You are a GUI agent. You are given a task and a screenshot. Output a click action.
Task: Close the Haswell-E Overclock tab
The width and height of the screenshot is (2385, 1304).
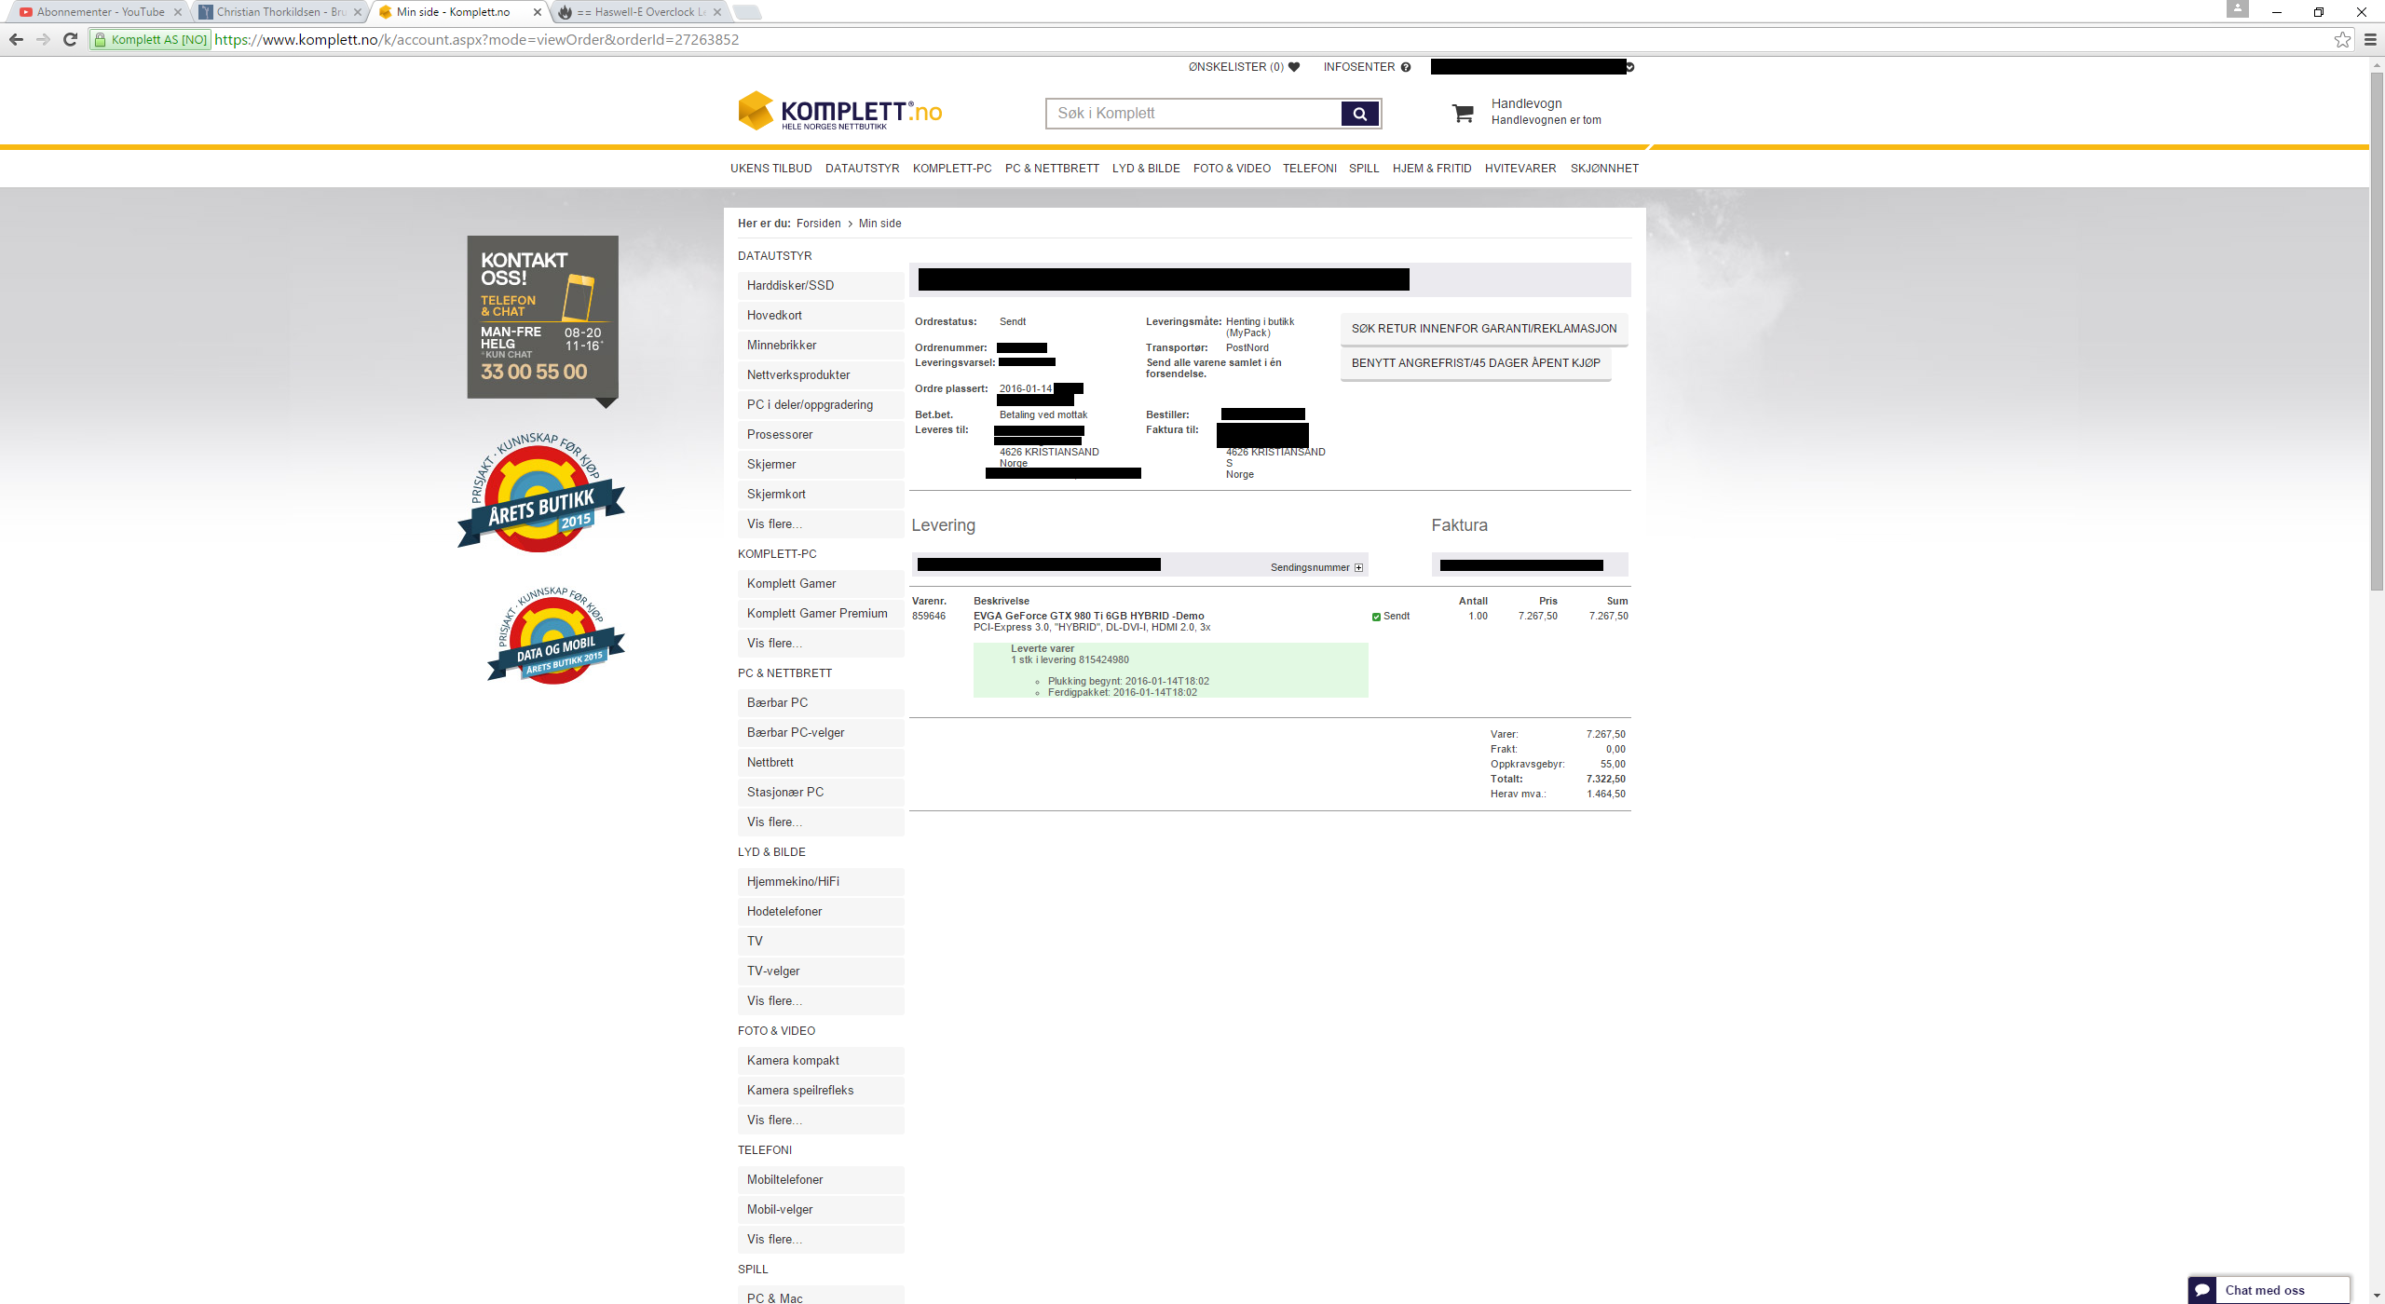pos(717,12)
